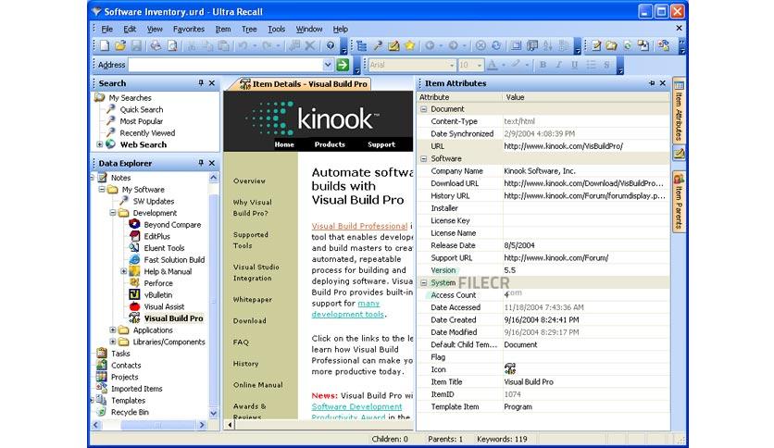The width and height of the screenshot is (774, 448).
Task: Click into the Address input field
Action: 226,65
